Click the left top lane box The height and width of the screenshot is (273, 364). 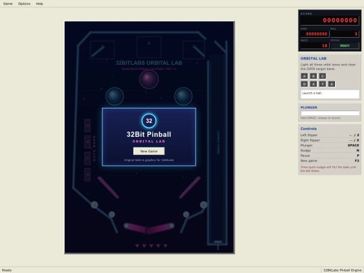click(x=102, y=50)
